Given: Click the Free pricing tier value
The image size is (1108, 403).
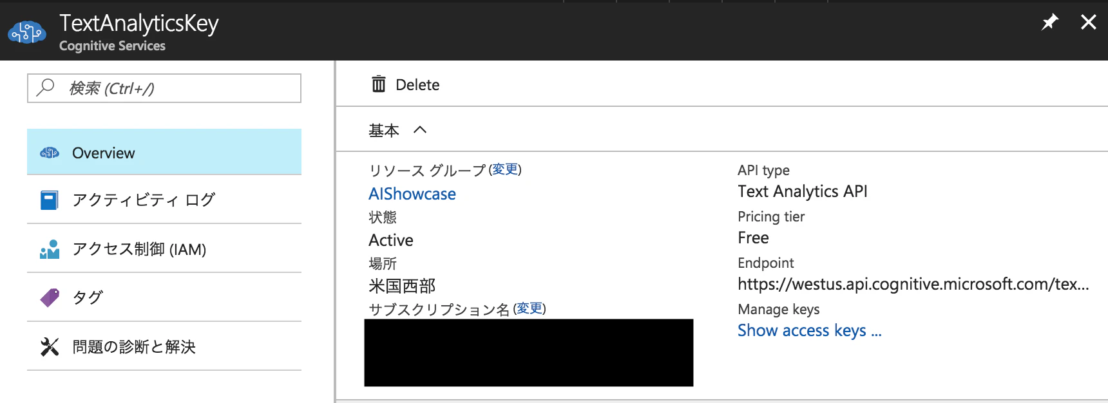Looking at the screenshot, I should [x=754, y=238].
